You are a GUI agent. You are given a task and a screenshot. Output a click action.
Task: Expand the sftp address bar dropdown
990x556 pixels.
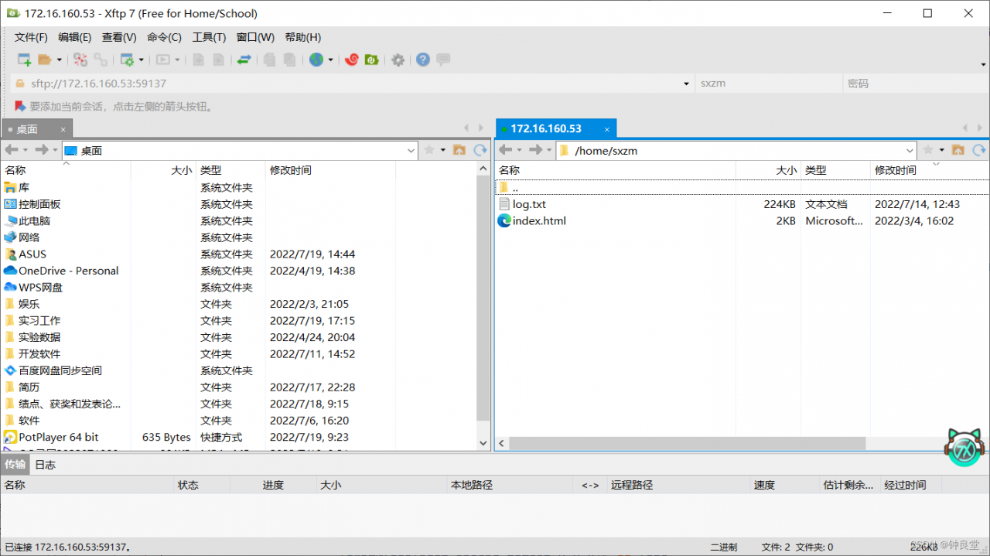point(686,84)
